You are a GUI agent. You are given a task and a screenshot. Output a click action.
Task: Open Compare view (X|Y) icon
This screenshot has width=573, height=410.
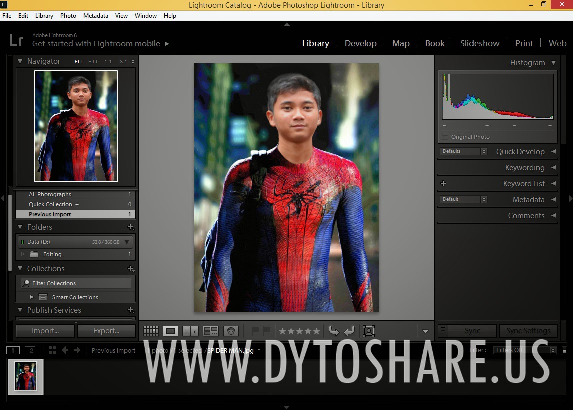click(190, 331)
